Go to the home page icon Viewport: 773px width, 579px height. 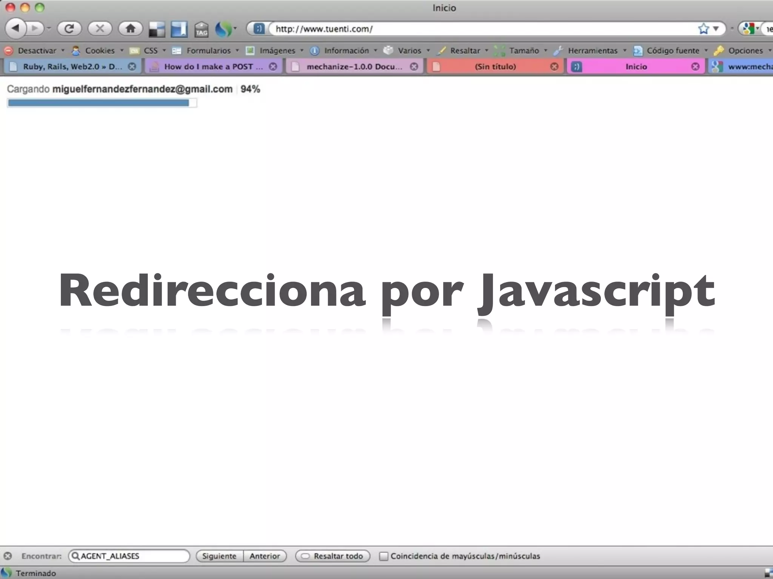[x=130, y=28]
